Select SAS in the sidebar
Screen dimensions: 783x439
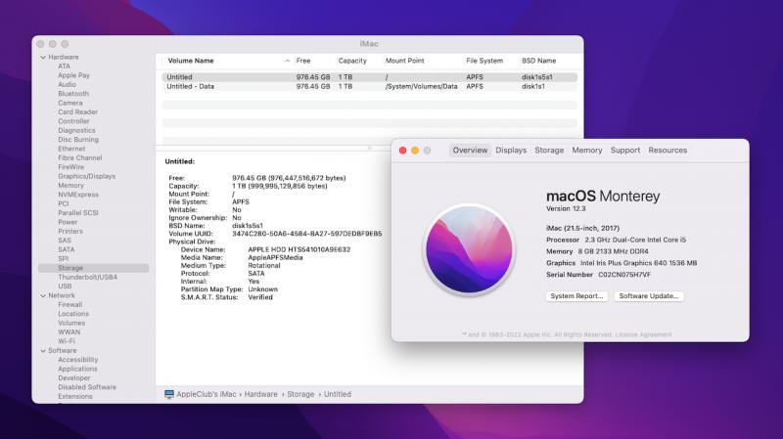[x=65, y=241]
